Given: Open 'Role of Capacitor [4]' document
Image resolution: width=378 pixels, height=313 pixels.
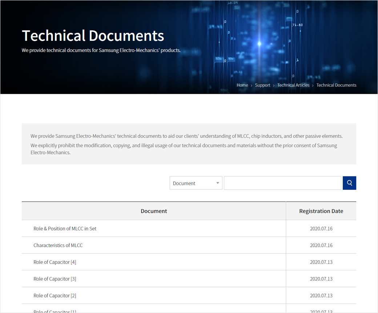Looking at the screenshot, I should click(x=55, y=262).
